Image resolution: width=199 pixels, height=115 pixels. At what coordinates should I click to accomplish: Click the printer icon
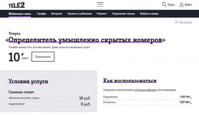point(176,22)
